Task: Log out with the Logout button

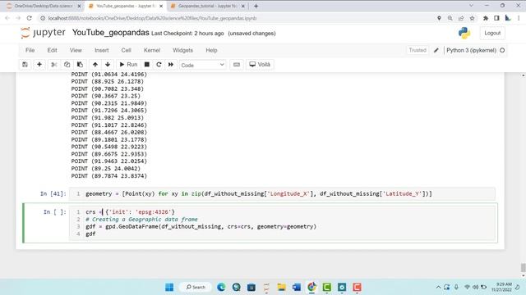Action: [x=492, y=33]
